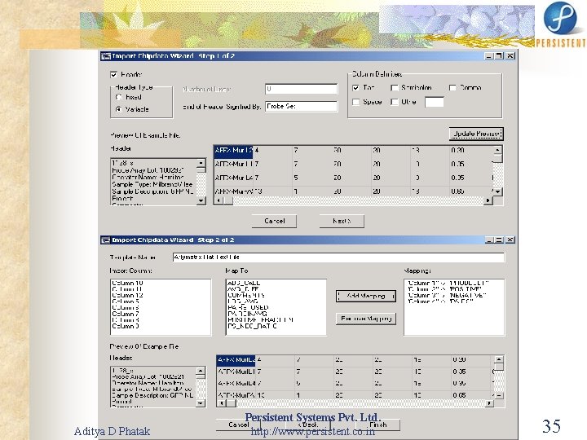The width and height of the screenshot is (587, 440).
Task: Minimize the Step 1 of 2 wizard window
Action: pos(489,55)
